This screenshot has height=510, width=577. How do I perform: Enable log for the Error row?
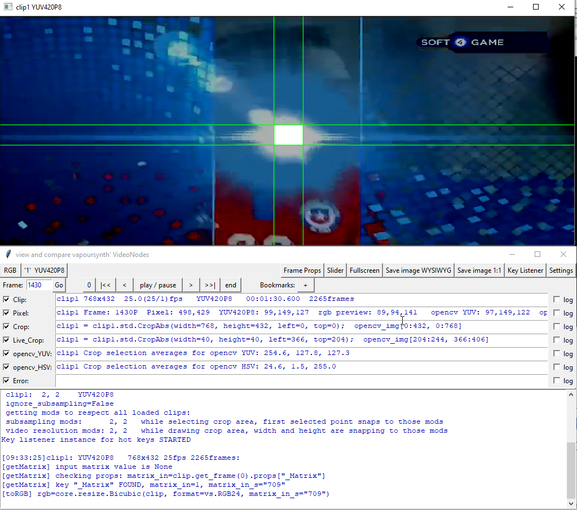557,380
